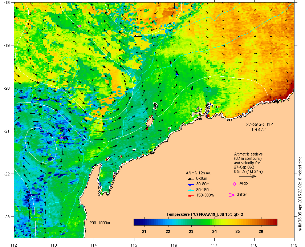Click the blue 30-80m legend arrow
This screenshot has height=247, width=305.
191,184
